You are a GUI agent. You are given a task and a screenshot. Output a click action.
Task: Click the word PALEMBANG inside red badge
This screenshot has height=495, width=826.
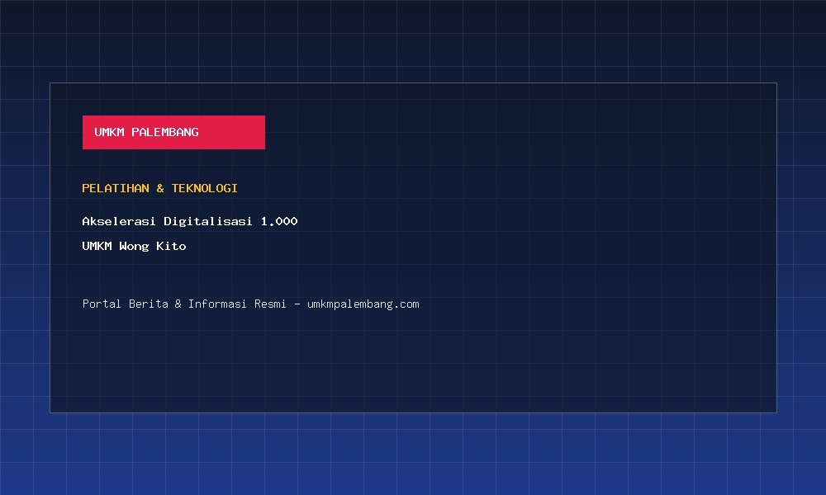click(165, 132)
